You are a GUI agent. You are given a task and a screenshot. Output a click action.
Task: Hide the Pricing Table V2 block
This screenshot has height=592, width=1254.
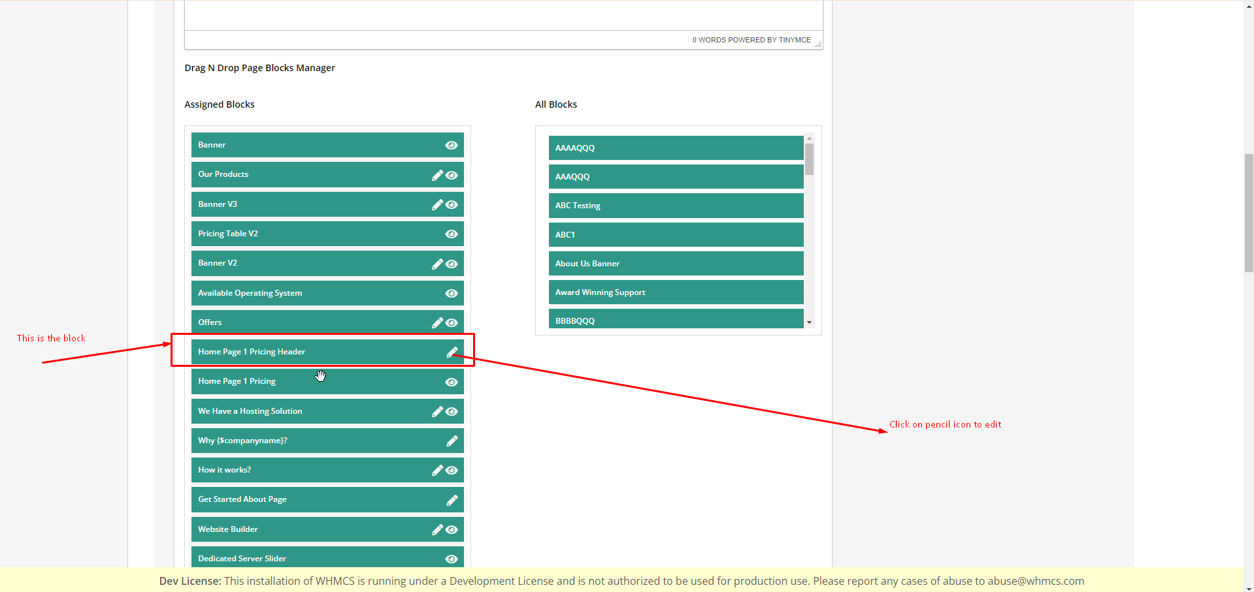tap(452, 234)
